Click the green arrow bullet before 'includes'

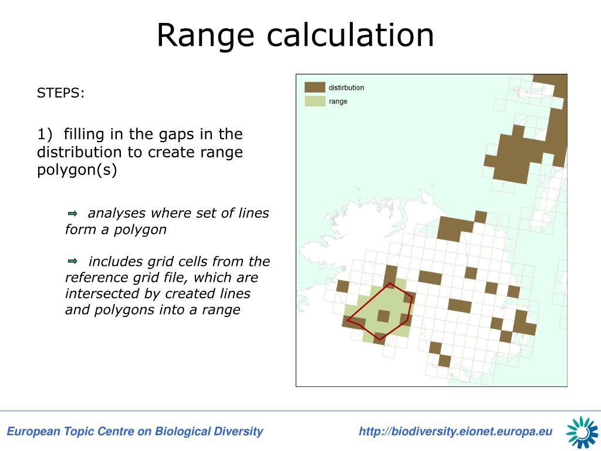[x=72, y=261]
